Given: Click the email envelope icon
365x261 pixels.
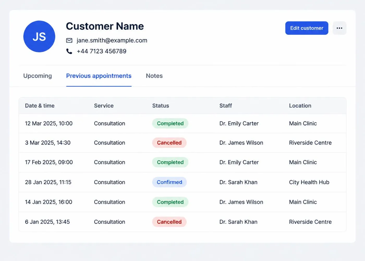Looking at the screenshot, I should coord(69,40).
